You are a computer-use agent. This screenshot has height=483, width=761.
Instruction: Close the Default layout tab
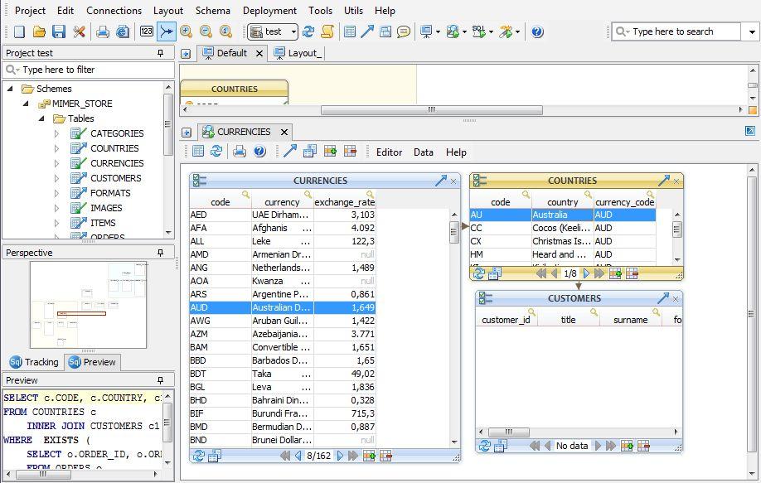click(259, 53)
